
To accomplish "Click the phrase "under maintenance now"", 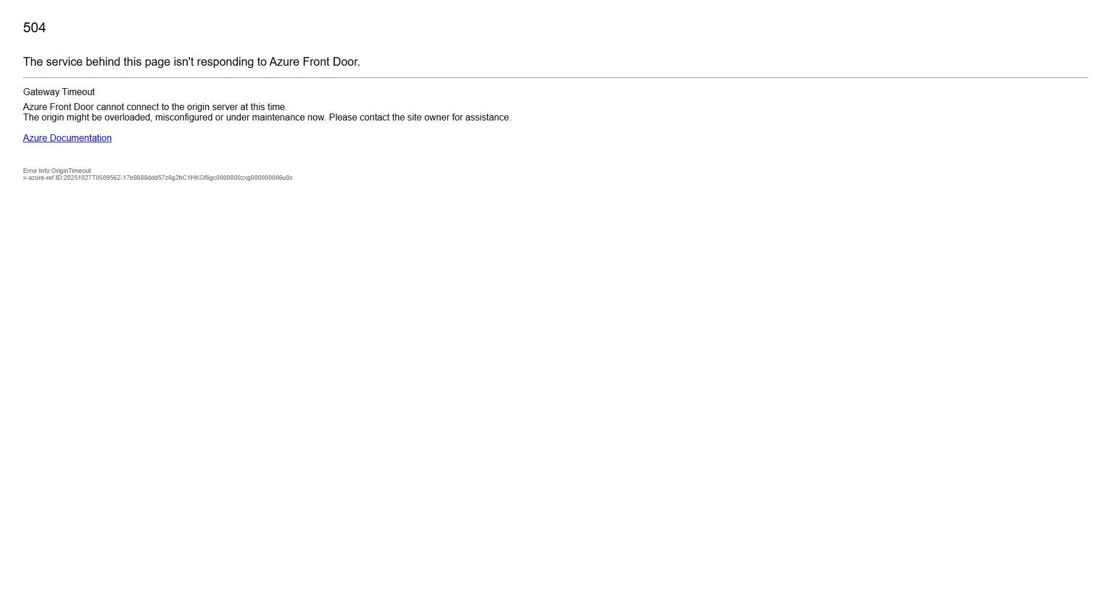I will click(x=275, y=118).
